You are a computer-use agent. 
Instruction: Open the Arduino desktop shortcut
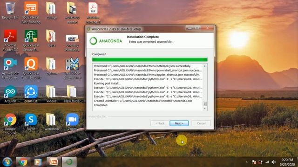pyautogui.click(x=10, y=94)
